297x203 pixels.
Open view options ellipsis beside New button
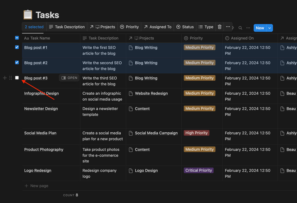pos(248,28)
